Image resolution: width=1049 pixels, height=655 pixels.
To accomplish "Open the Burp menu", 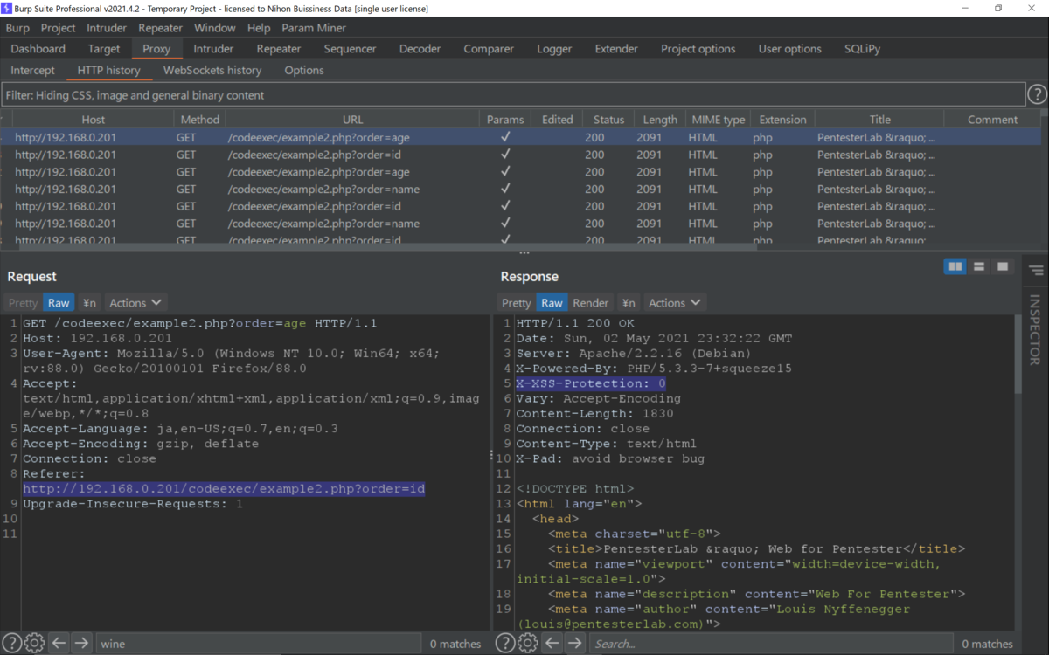I will coord(17,28).
